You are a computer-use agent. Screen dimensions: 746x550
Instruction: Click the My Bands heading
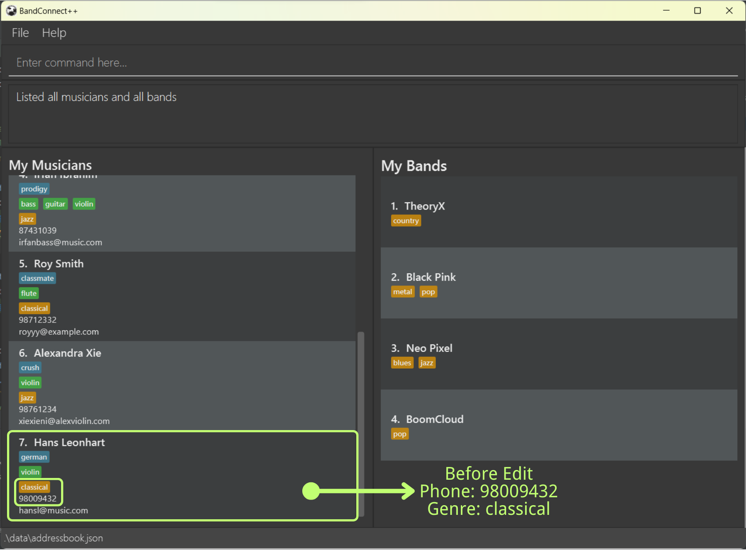pos(414,166)
